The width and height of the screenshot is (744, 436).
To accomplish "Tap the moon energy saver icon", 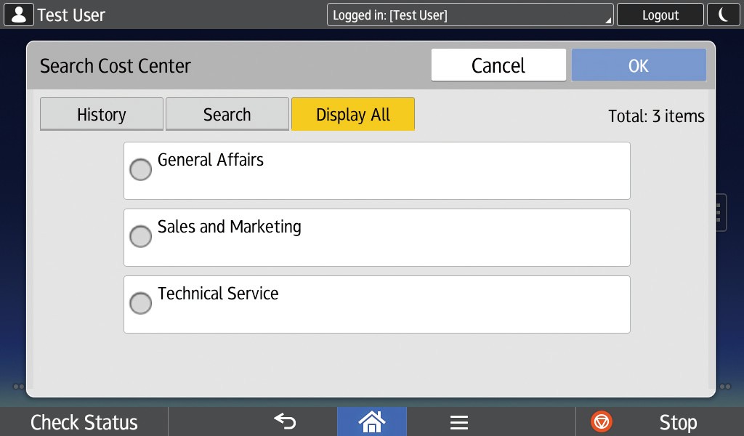I will pos(724,15).
